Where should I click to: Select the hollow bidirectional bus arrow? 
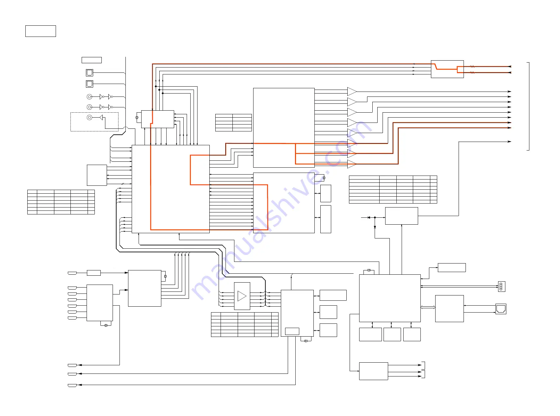(x=428, y=307)
